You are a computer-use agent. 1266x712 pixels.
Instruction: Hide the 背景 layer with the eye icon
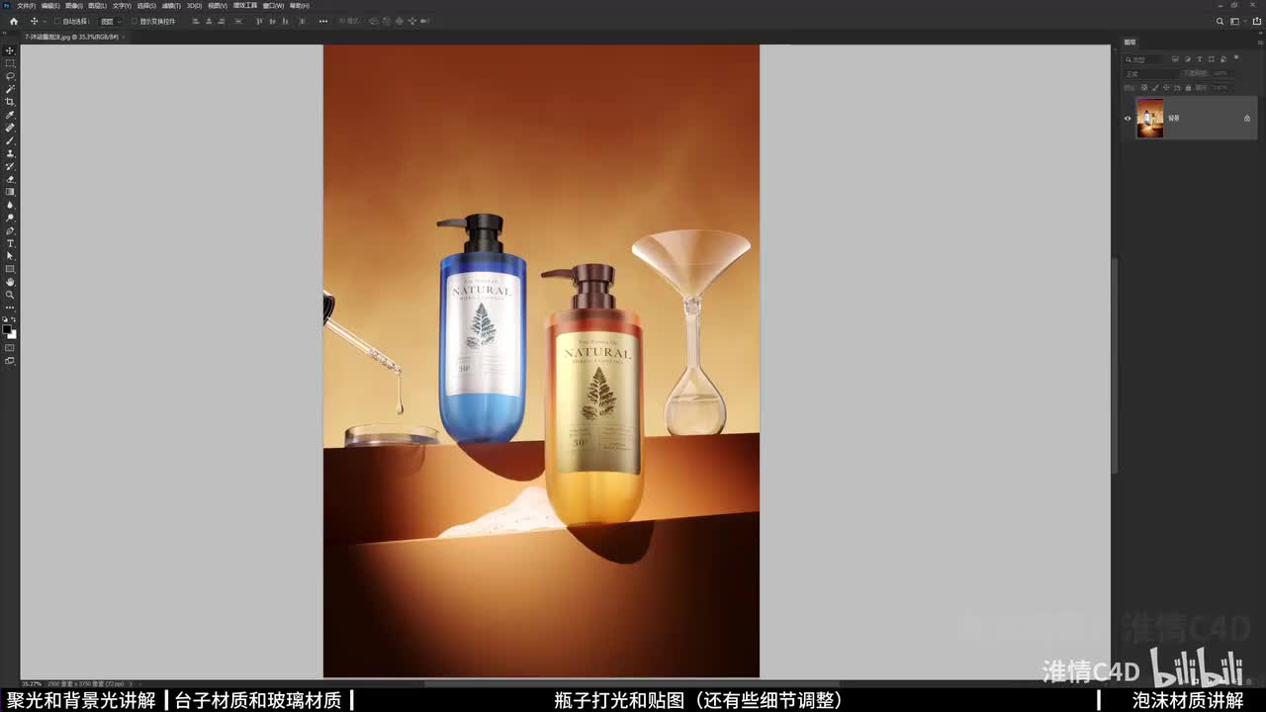(x=1128, y=119)
